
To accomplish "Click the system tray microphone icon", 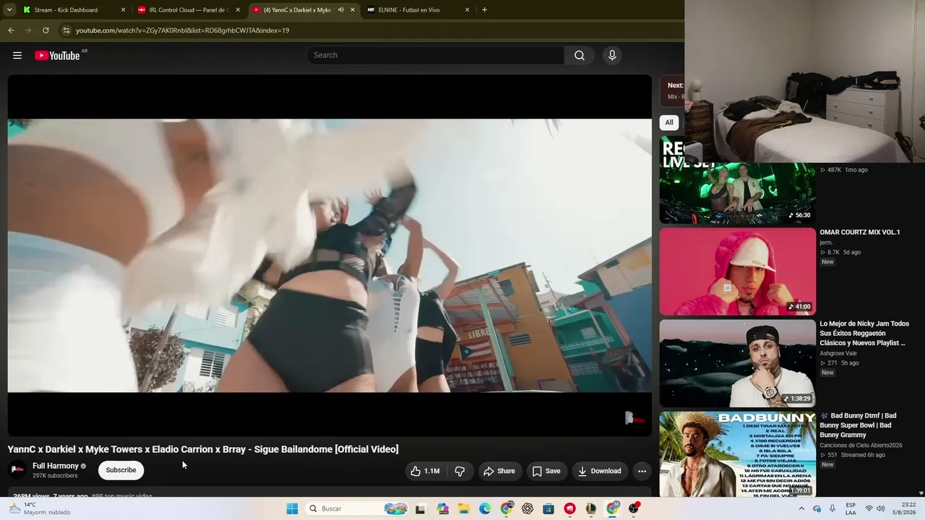I will [x=832, y=508].
